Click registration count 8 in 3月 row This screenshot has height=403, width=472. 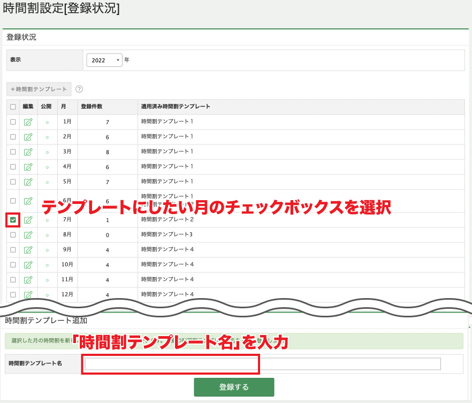108,153
